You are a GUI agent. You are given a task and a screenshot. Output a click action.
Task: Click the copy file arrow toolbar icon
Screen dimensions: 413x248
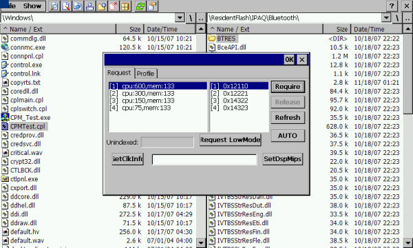click(x=78, y=6)
